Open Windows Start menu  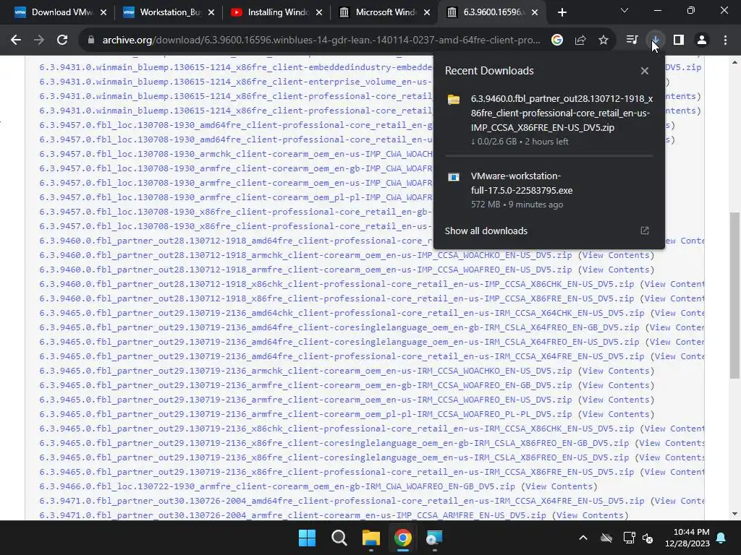pos(307,538)
